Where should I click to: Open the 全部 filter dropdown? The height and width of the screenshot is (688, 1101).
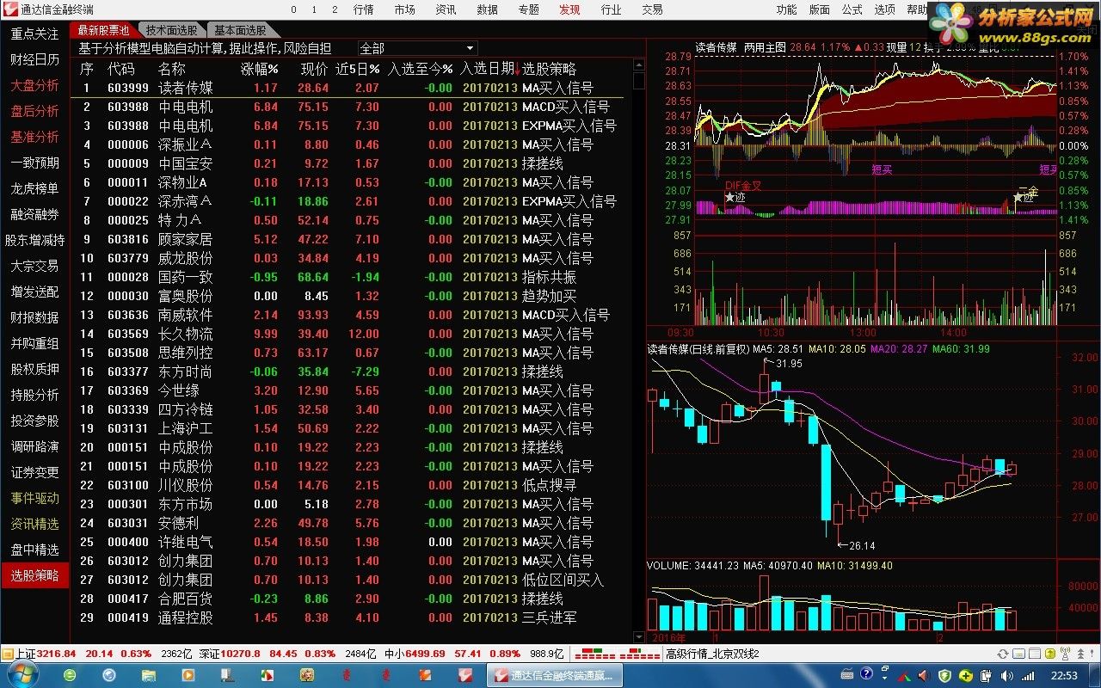[x=417, y=48]
